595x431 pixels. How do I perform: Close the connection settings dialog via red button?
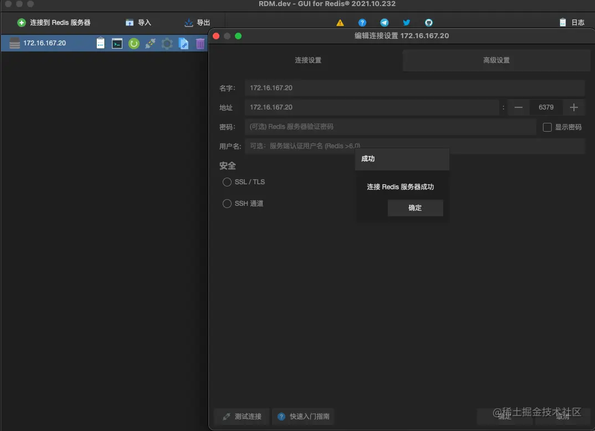216,36
